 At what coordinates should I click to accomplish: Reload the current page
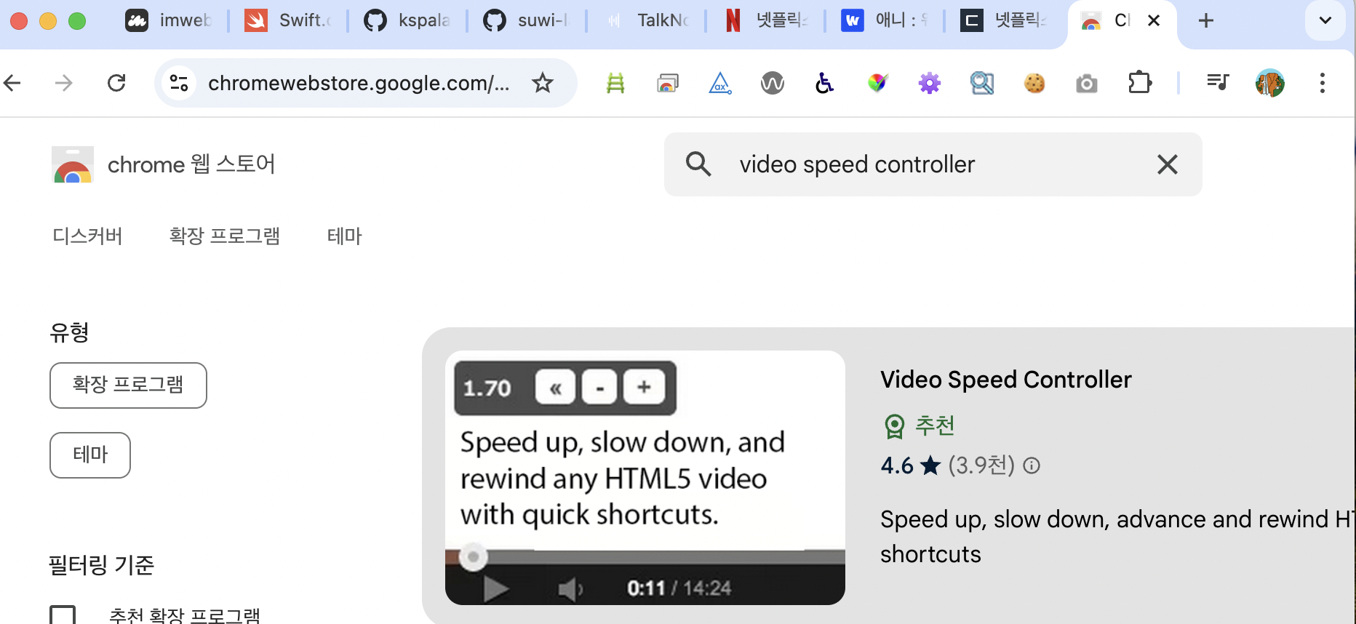pos(116,83)
